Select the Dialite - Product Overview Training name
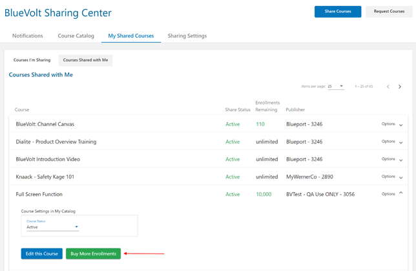416x271 pixels. (56, 142)
